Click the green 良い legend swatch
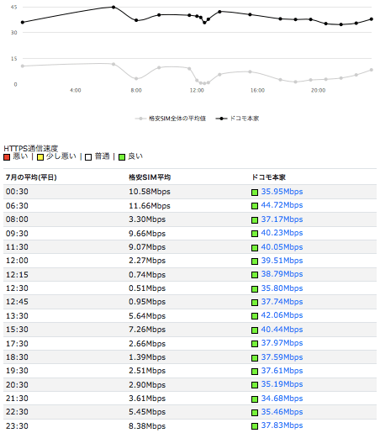380x433 pixels. [122, 157]
